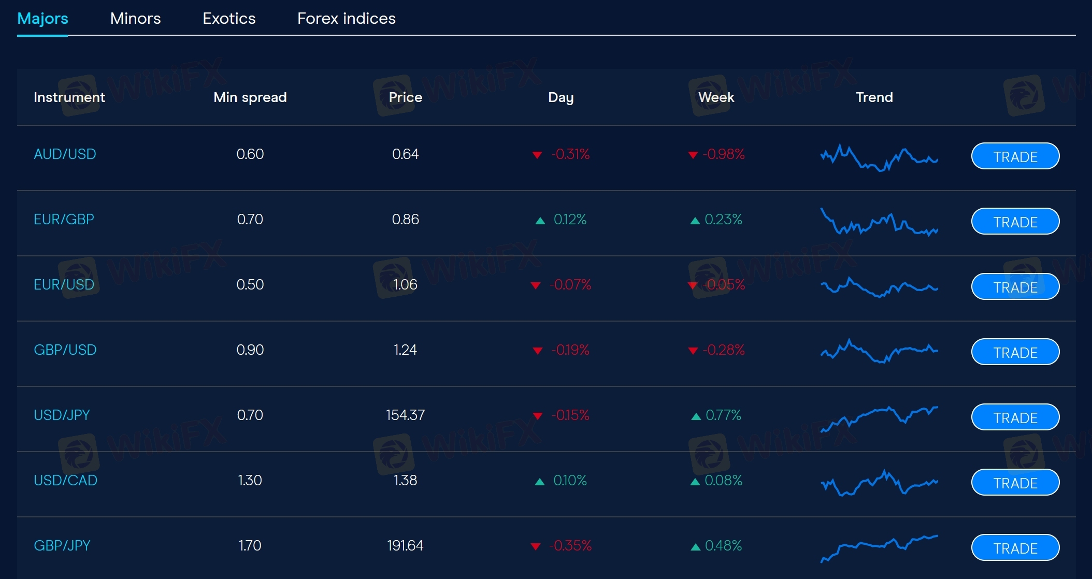Viewport: 1092px width, 579px height.
Task: Click the USD/JPY trend sparkline chart
Action: pyautogui.click(x=879, y=418)
